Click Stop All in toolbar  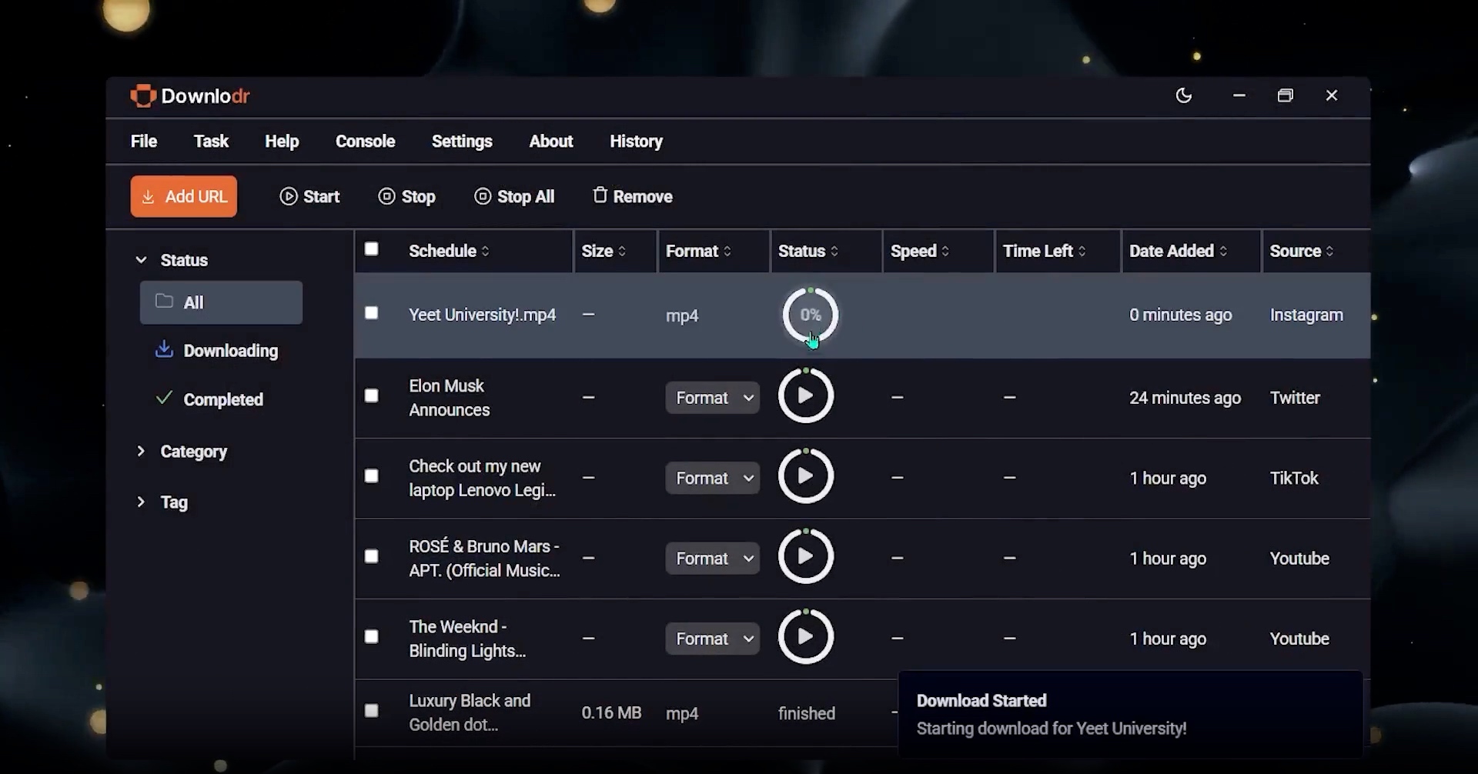coord(514,196)
